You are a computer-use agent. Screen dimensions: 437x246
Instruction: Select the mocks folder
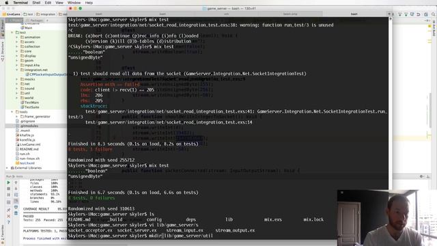pyautogui.click(x=27, y=79)
